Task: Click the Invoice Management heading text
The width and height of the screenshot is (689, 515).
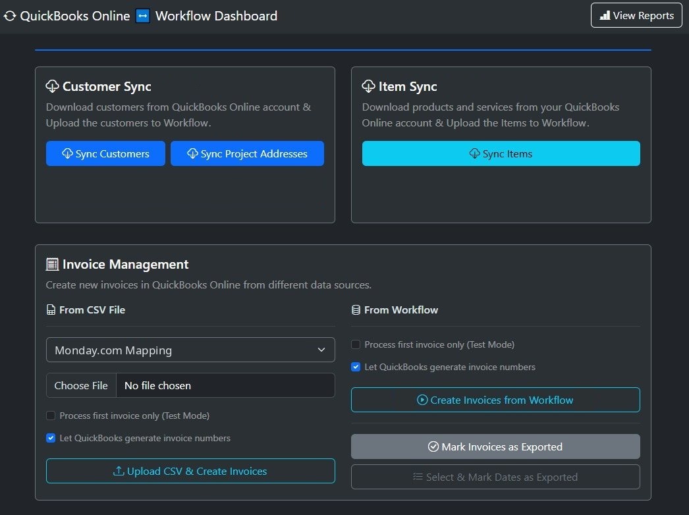Action: tap(125, 265)
